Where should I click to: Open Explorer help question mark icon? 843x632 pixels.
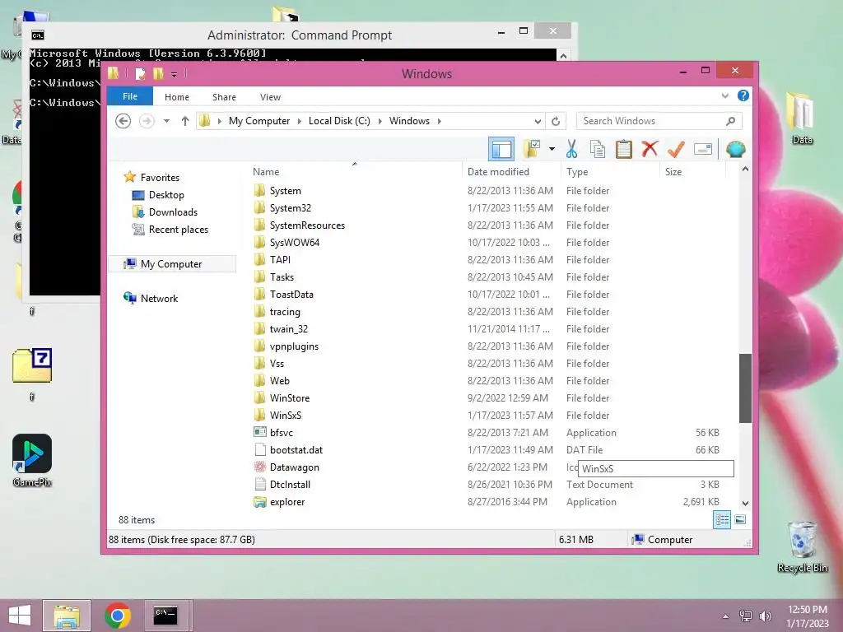tap(743, 95)
